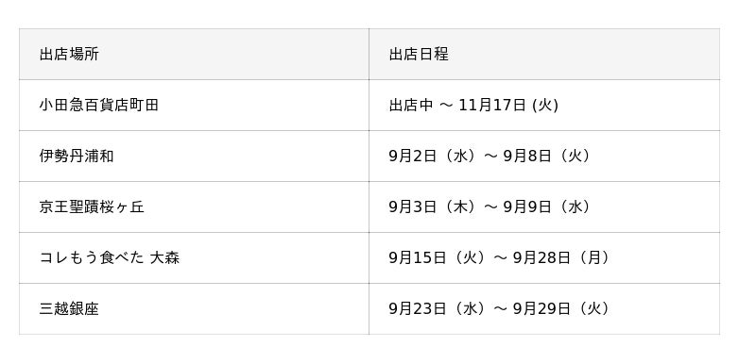Click the 9月2日(水)〜 9月8日 date cell

544,156
